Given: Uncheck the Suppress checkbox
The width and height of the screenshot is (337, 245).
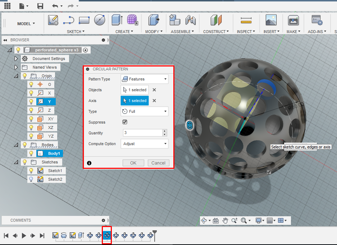Looking at the screenshot, I should tap(125, 122).
